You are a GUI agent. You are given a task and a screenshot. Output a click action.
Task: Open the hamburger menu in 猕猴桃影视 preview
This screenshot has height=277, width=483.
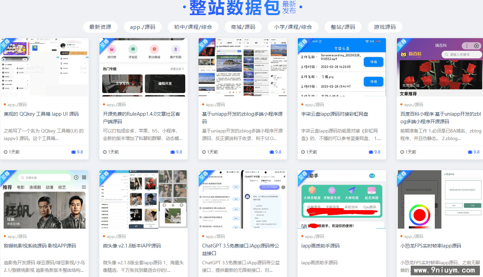(x=84, y=187)
